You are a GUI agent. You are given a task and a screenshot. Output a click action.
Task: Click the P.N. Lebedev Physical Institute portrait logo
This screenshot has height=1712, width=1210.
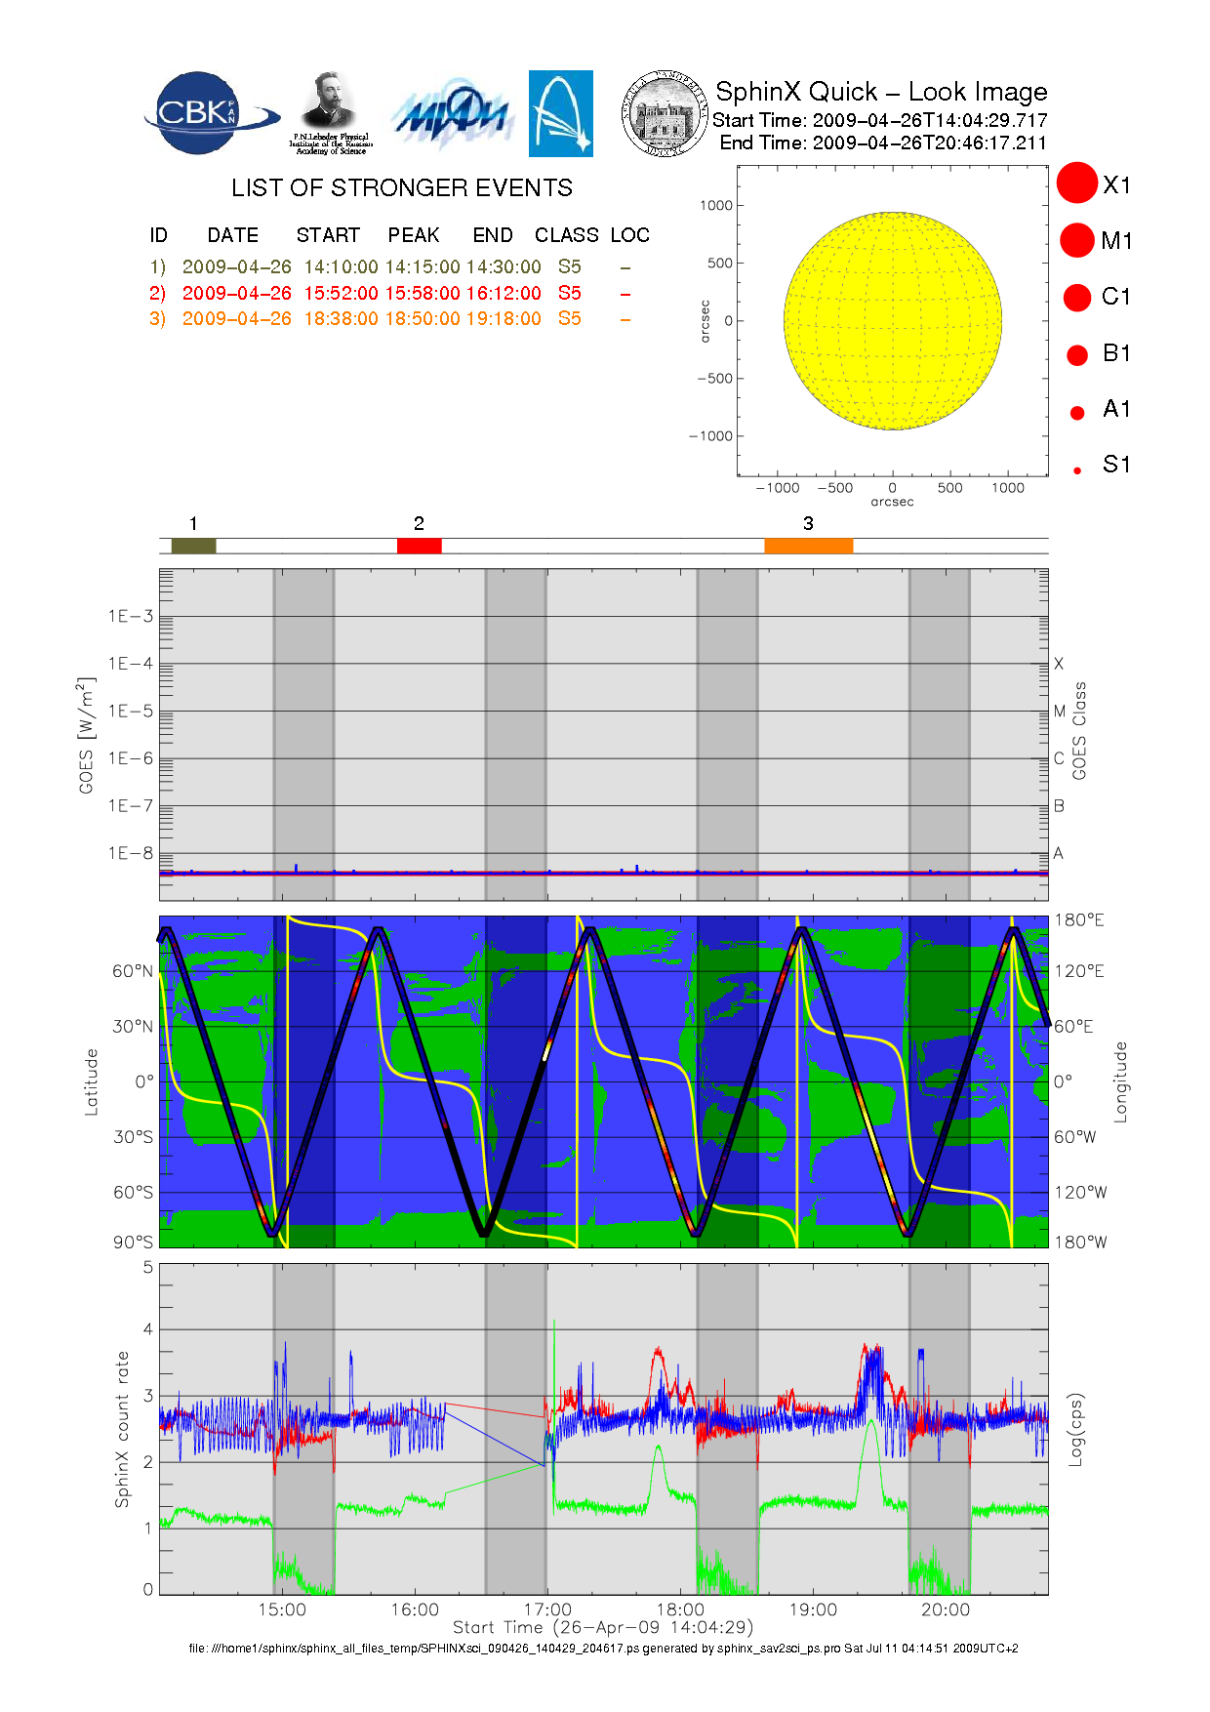coord(330,113)
